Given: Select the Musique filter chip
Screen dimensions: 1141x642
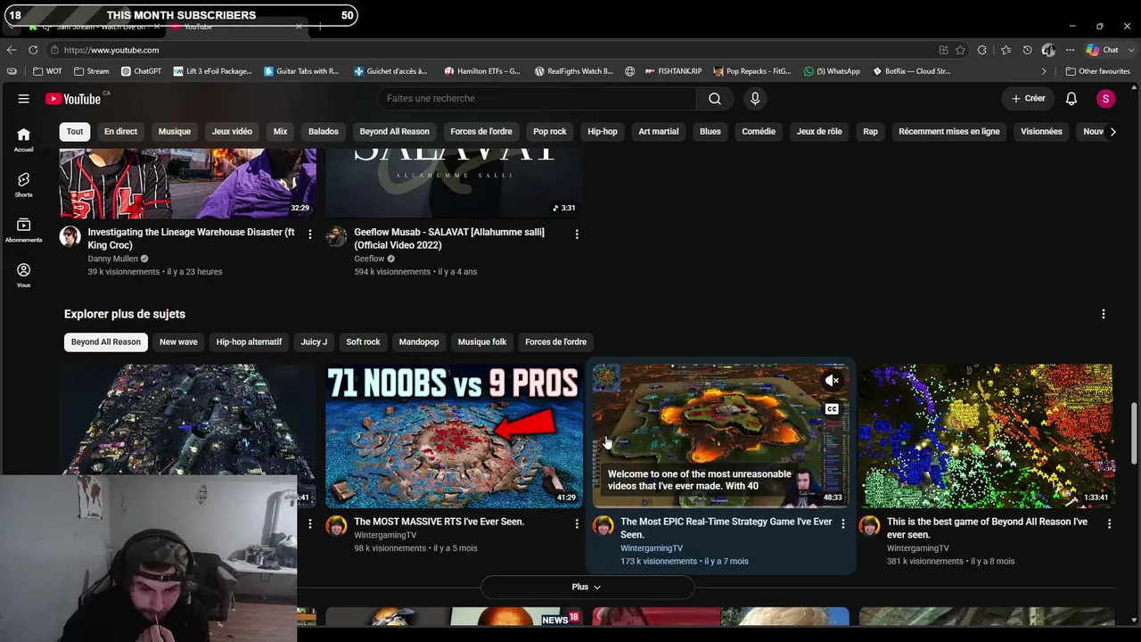Looking at the screenshot, I should [175, 132].
